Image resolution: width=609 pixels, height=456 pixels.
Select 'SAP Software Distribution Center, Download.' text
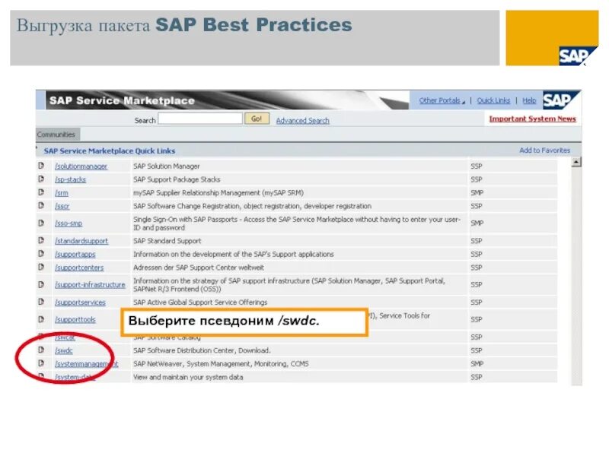tap(202, 350)
